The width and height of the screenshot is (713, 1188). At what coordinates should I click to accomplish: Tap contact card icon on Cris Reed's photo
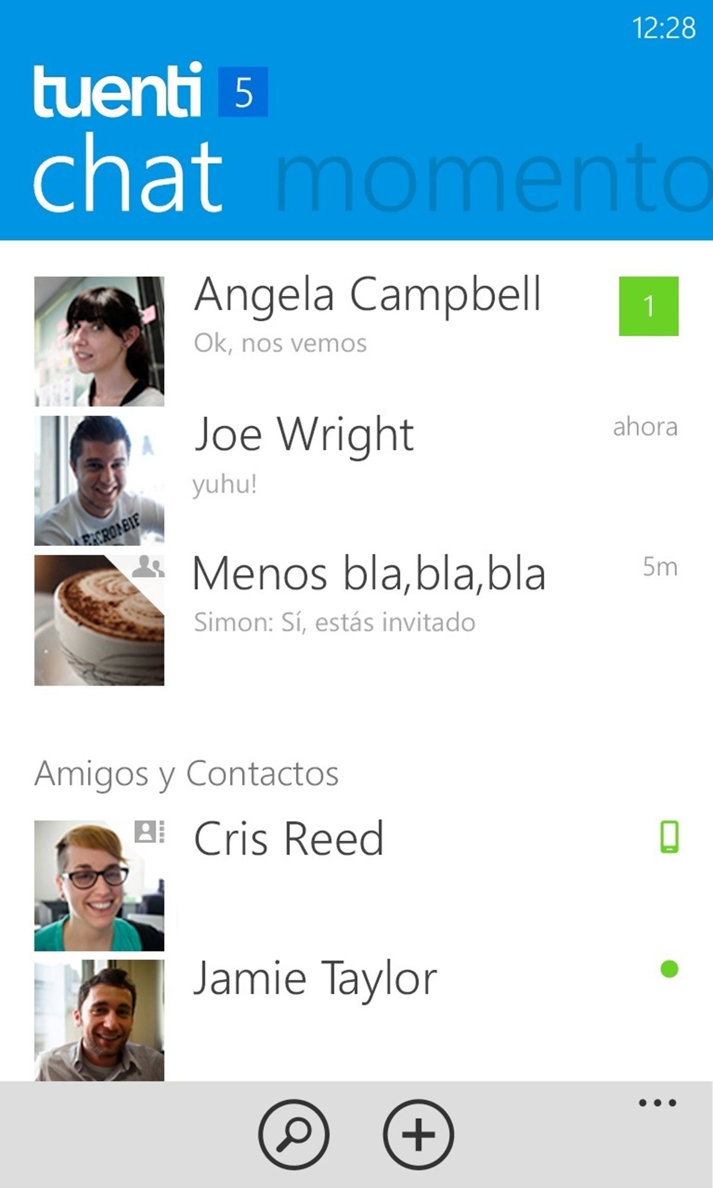[x=150, y=832]
